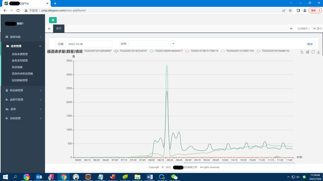The image size is (323, 181).
Task: Toggle legend series TD20220513103851105
Action: [237, 51]
